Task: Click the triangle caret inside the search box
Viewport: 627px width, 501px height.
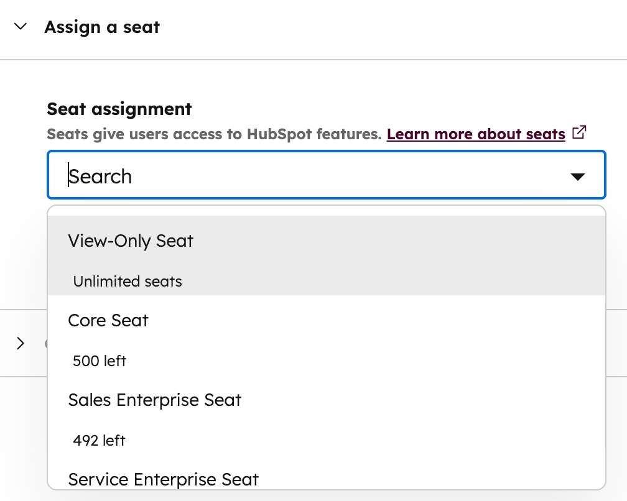Action: click(578, 176)
